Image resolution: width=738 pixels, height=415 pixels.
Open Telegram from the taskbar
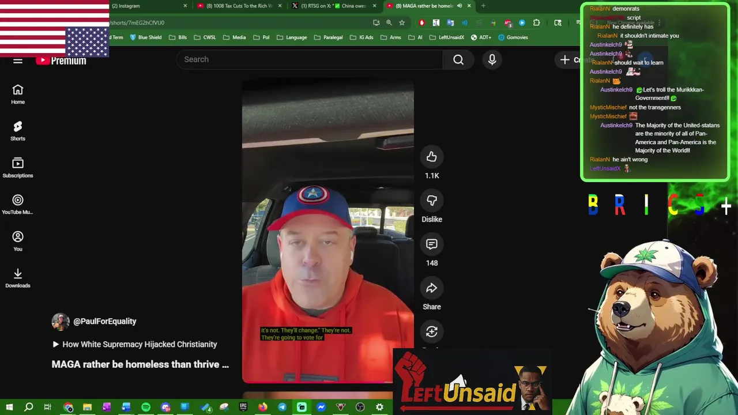pyautogui.click(x=282, y=408)
